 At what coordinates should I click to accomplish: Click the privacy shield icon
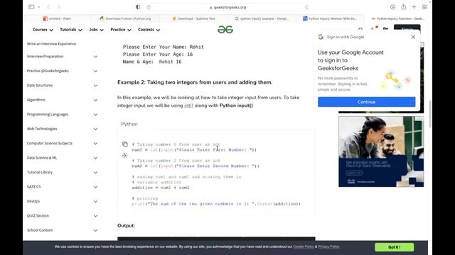(x=138, y=7)
